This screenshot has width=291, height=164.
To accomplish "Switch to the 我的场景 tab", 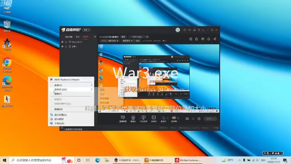I will [69, 37].
